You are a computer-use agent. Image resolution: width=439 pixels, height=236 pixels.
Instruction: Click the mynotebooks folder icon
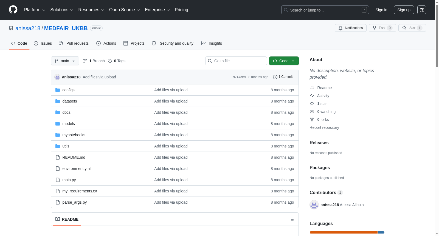tap(58, 135)
